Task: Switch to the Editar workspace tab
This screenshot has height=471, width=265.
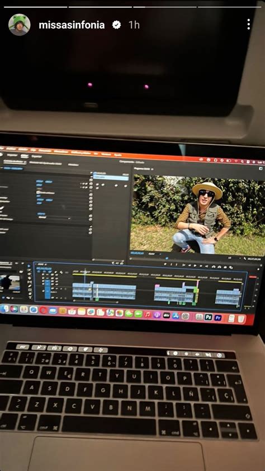Action: [x=25, y=155]
